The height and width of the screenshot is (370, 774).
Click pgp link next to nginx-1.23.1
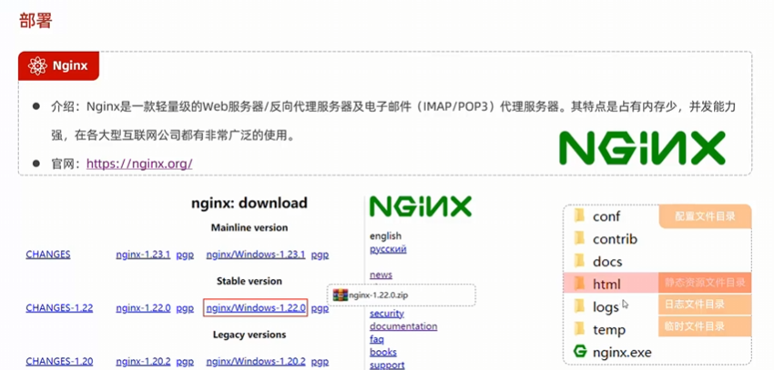185,255
